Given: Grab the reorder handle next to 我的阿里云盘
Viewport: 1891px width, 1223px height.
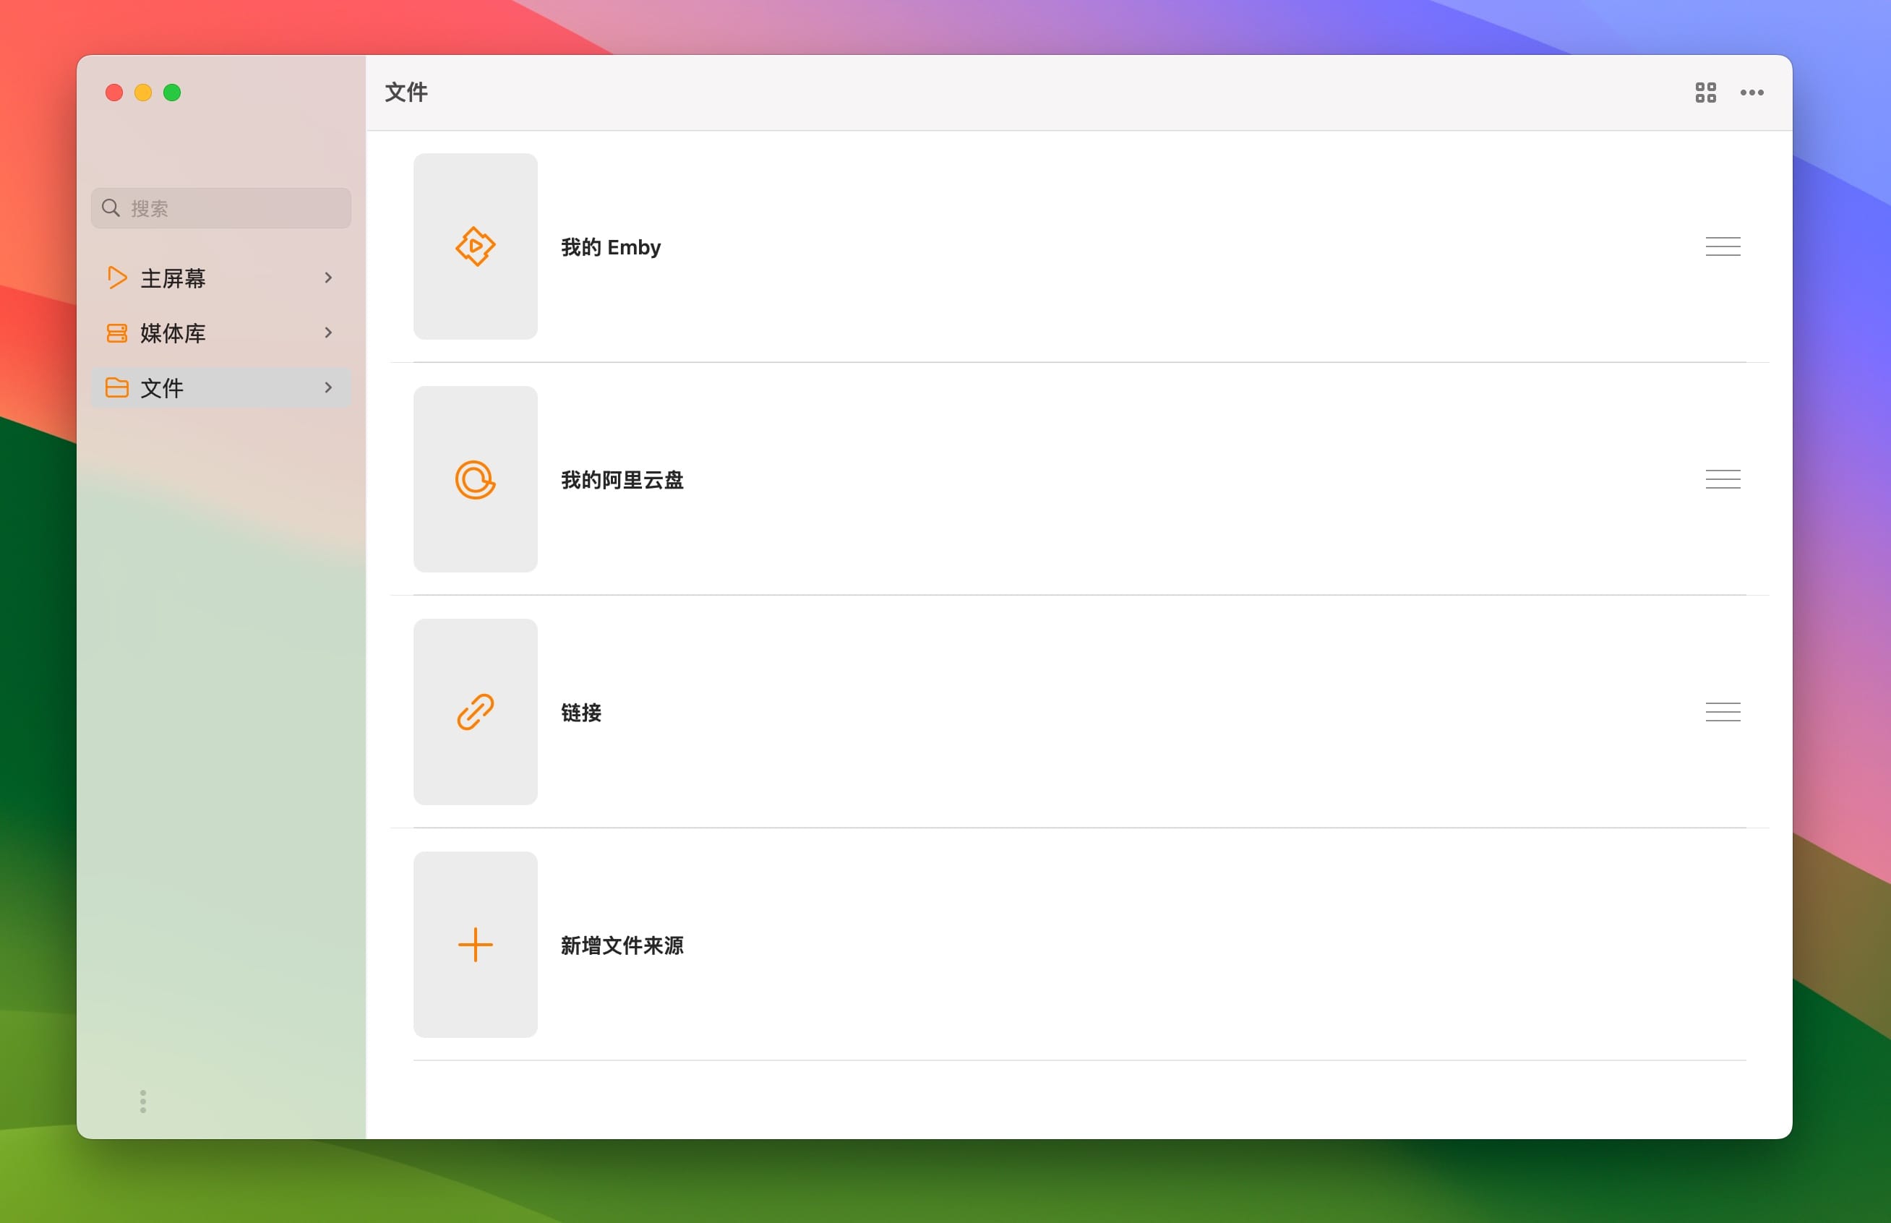Looking at the screenshot, I should 1723,480.
